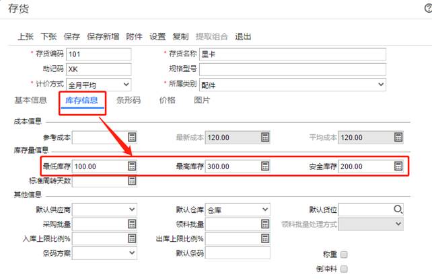Open calculator for 入库上限比例% field
432x280 pixels.
[x=132, y=238]
